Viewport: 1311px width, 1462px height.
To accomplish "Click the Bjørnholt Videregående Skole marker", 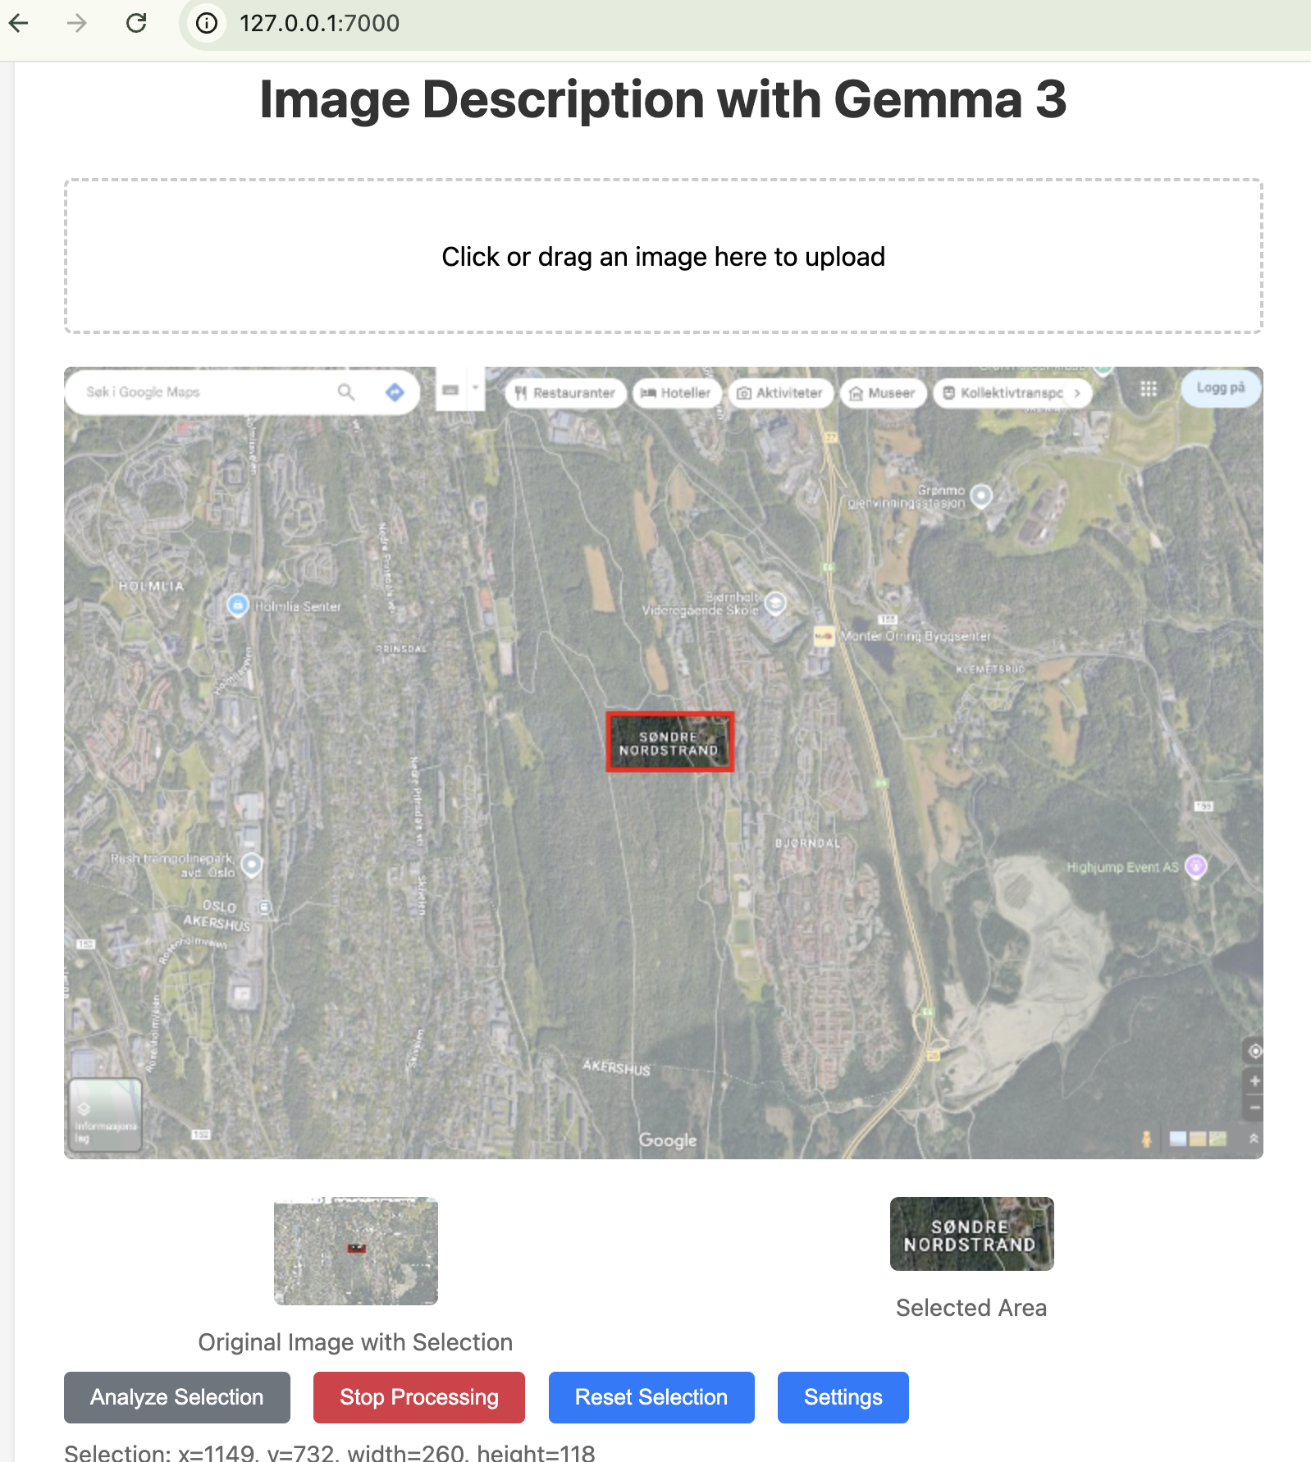I will pyautogui.click(x=775, y=604).
